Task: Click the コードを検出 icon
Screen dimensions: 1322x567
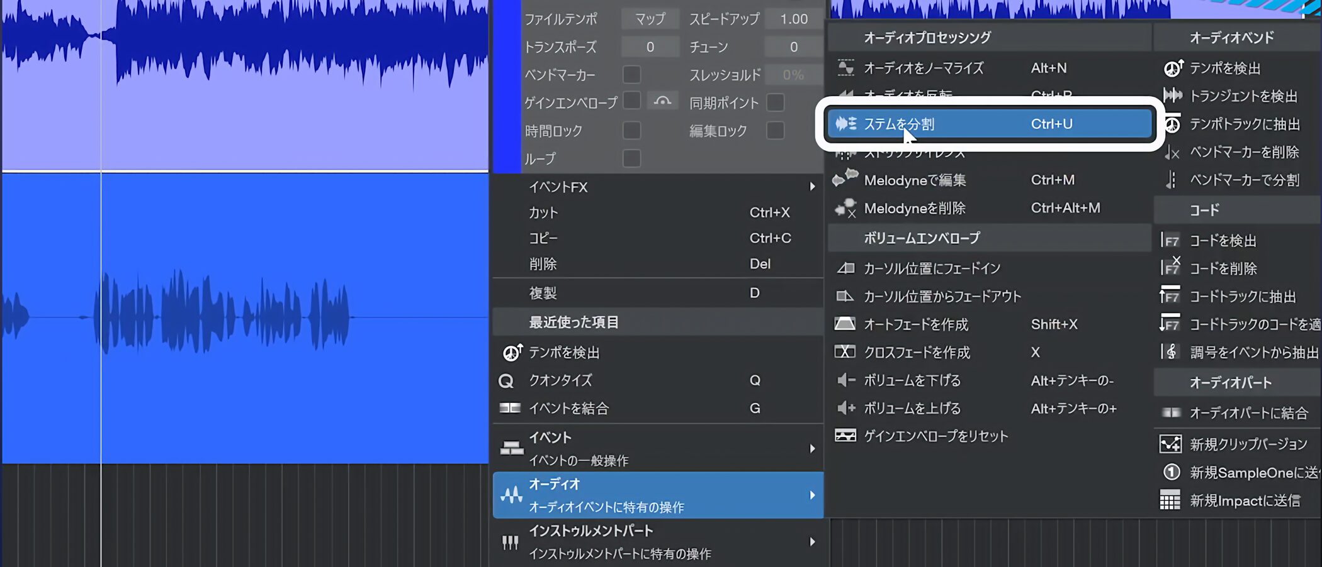Action: [x=1170, y=241]
